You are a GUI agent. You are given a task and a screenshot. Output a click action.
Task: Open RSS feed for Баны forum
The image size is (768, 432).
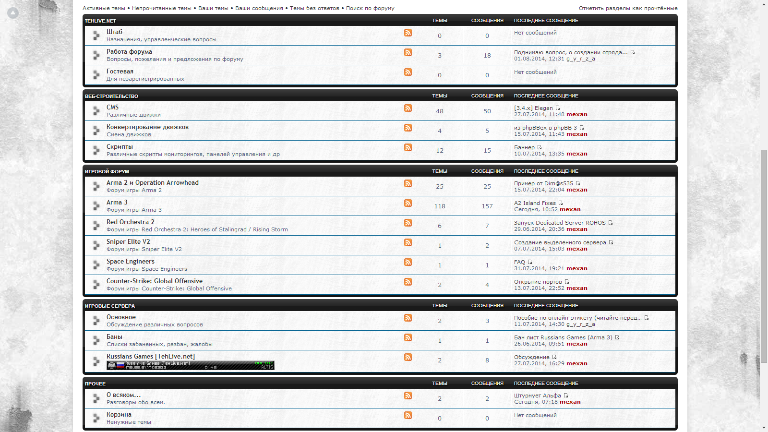pyautogui.click(x=408, y=337)
